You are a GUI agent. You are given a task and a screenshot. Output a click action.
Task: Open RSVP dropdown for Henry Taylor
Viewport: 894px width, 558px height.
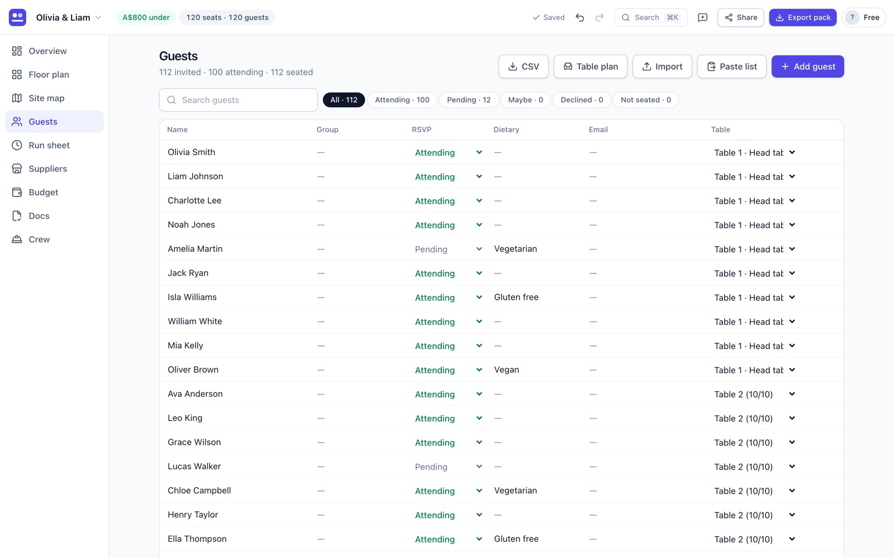[449, 515]
